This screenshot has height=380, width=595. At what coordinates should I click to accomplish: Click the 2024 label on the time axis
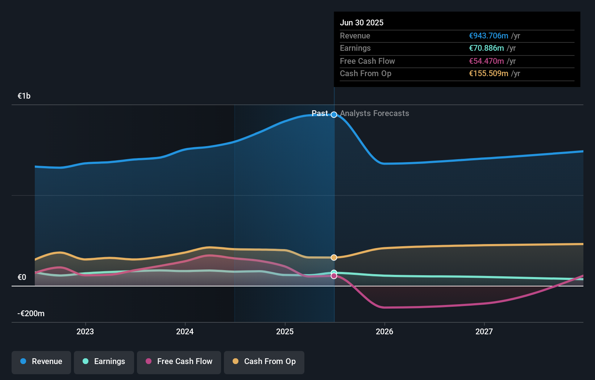(185, 331)
